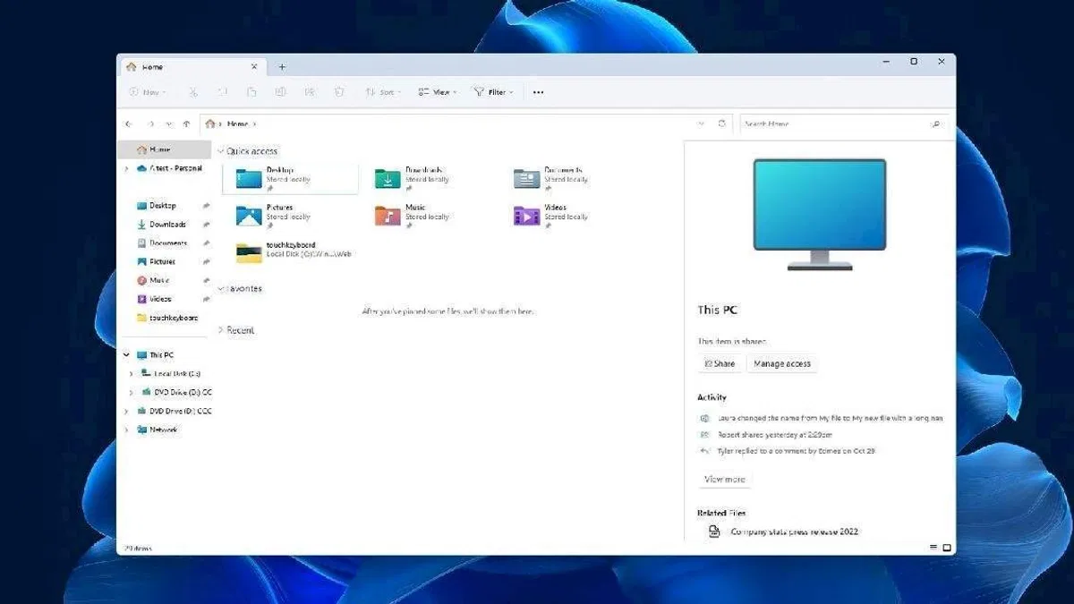Click the Company stats press release file icon
1074x604 pixels.
714,532
